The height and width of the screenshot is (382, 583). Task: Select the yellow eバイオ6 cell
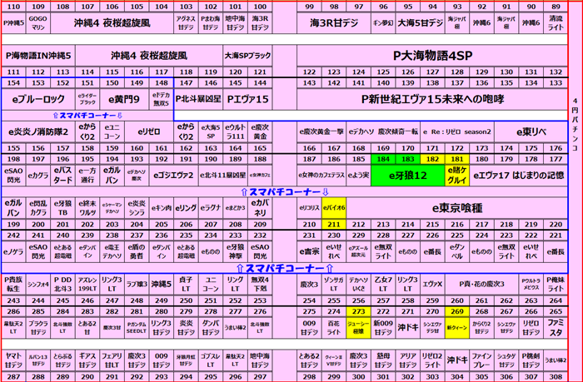point(334,208)
